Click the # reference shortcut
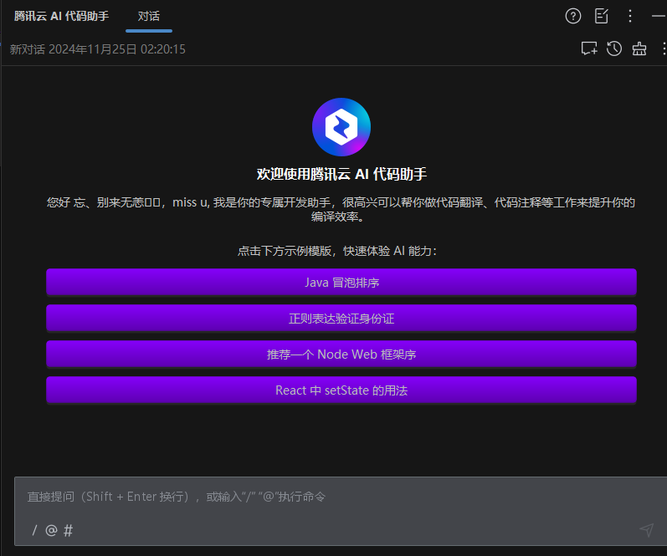This screenshot has height=556, width=667. pos(68,530)
